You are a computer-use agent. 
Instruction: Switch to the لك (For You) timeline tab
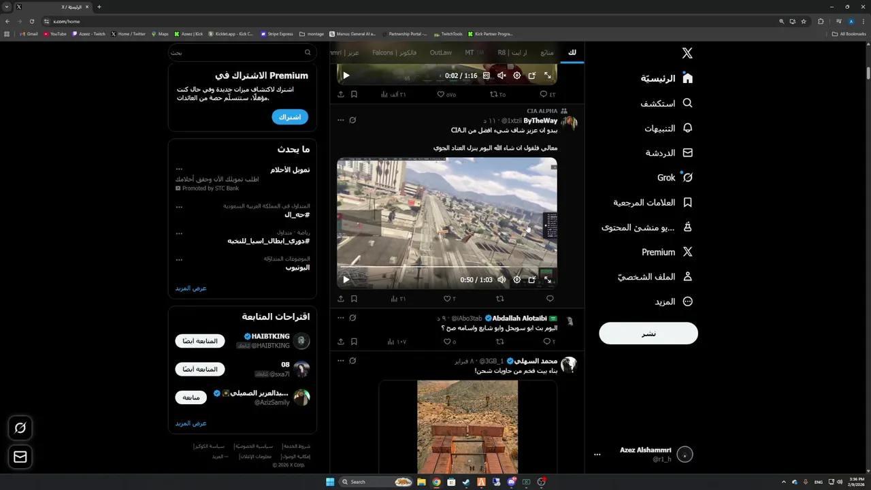[x=572, y=52]
